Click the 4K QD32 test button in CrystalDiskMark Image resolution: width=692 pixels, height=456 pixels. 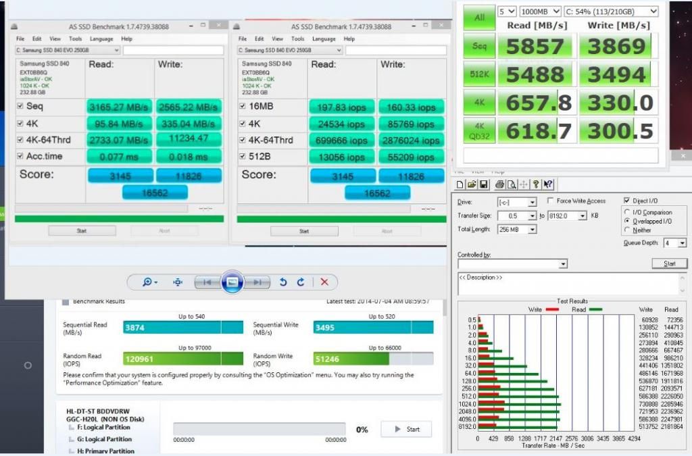pos(479,130)
